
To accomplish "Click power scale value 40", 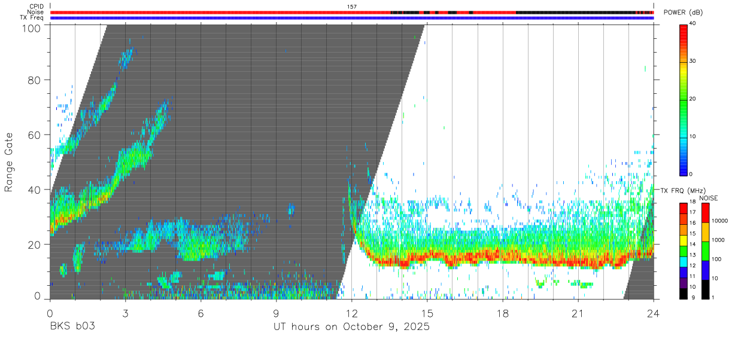I will pos(693,24).
